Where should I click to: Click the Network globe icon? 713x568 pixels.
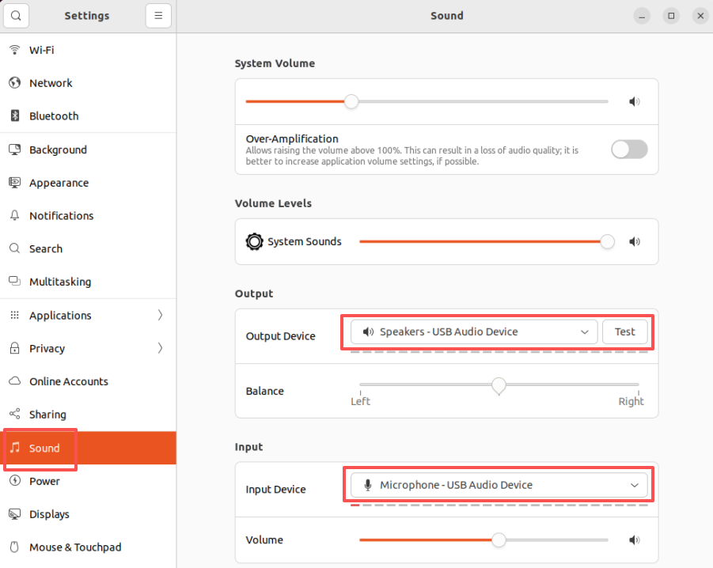click(14, 83)
